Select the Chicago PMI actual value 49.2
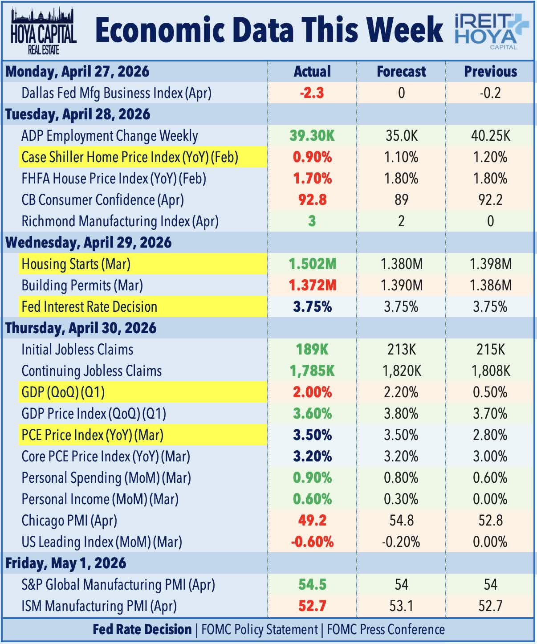 [312, 520]
